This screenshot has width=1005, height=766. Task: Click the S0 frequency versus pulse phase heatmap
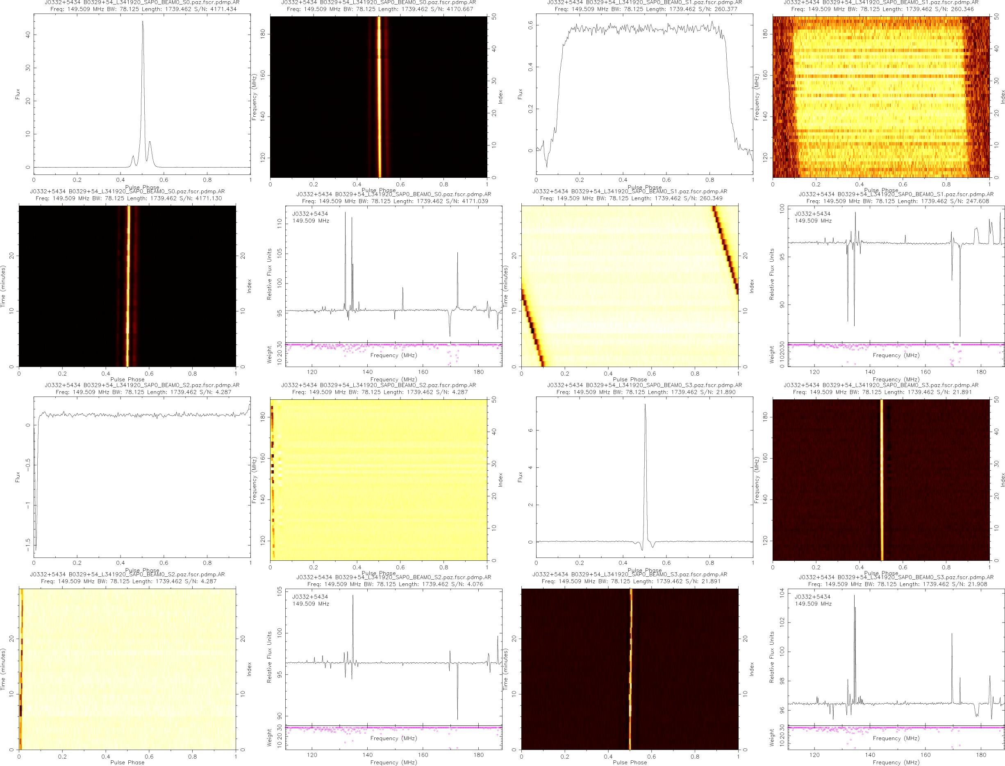pos(378,97)
